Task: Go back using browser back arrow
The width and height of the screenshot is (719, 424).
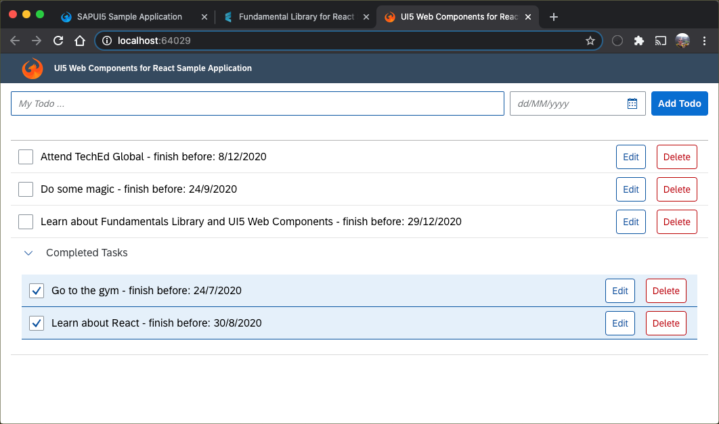Action: [x=15, y=41]
